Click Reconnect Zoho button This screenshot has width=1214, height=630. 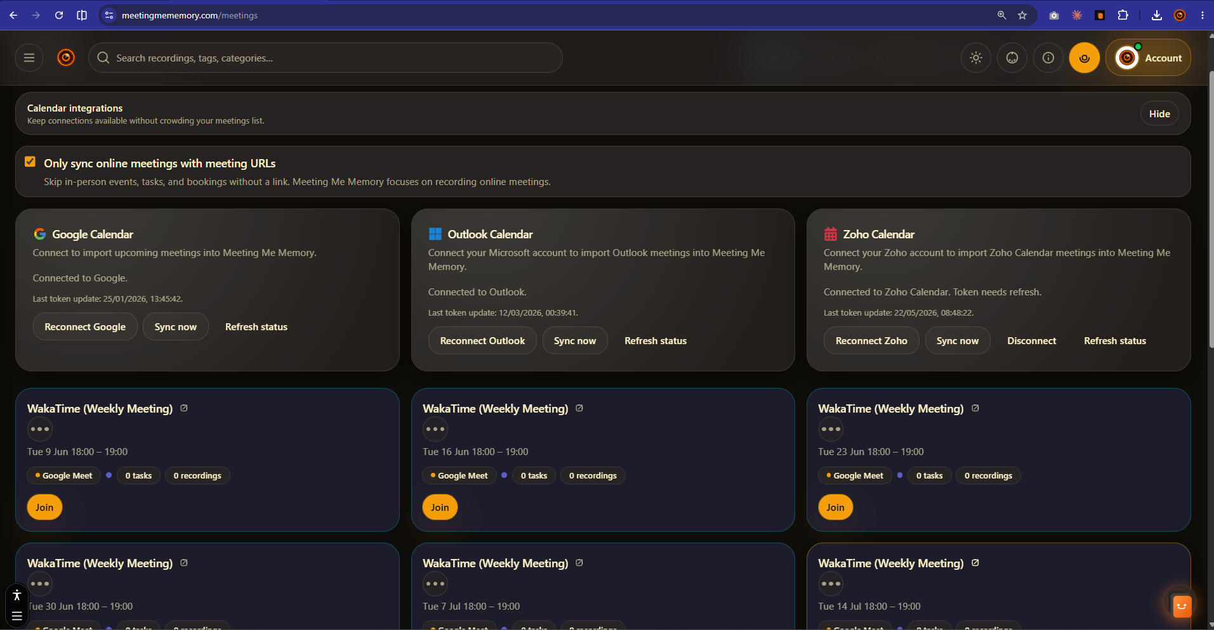[x=871, y=340]
